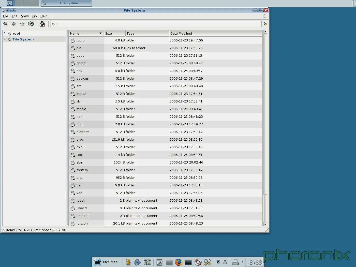Open the small arrow menu next to the printer
The image size is (356, 267).
click(x=242, y=262)
